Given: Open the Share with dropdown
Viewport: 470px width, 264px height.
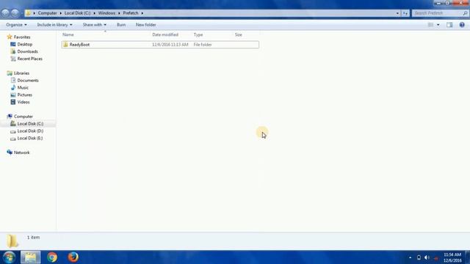Looking at the screenshot, I should point(95,25).
